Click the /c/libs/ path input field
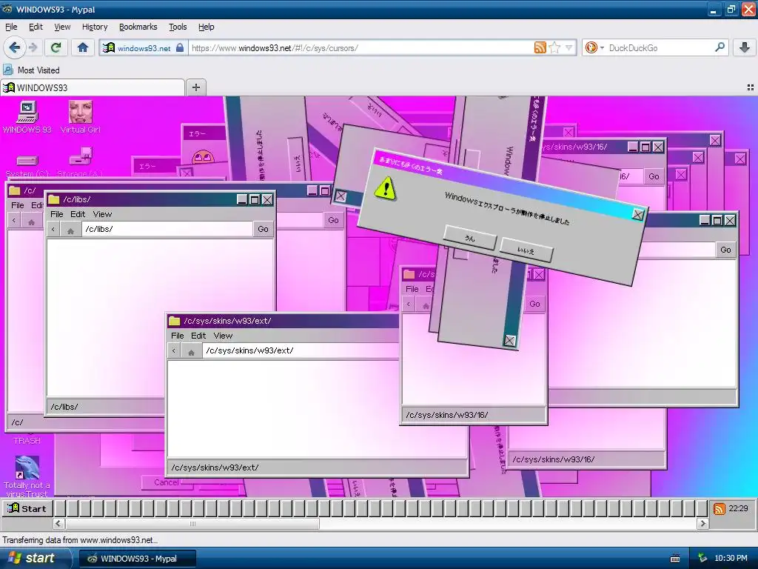Viewport: 758px width, 569px height. tap(167, 230)
